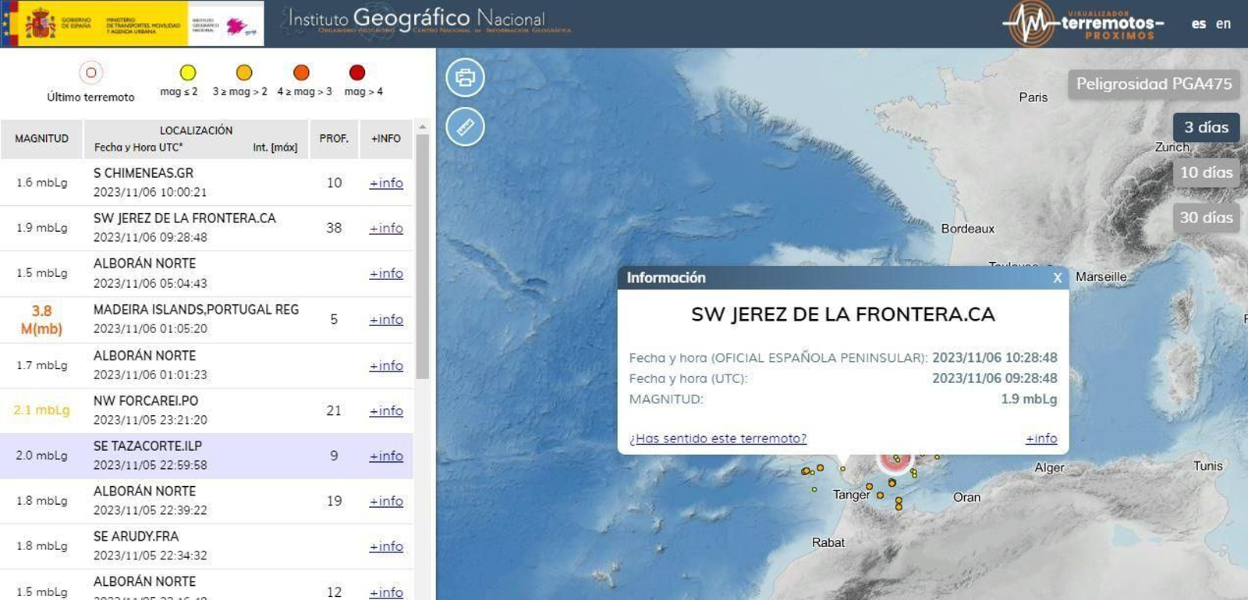
Task: Click the red mag > 4 legend dot
Action: click(x=357, y=73)
